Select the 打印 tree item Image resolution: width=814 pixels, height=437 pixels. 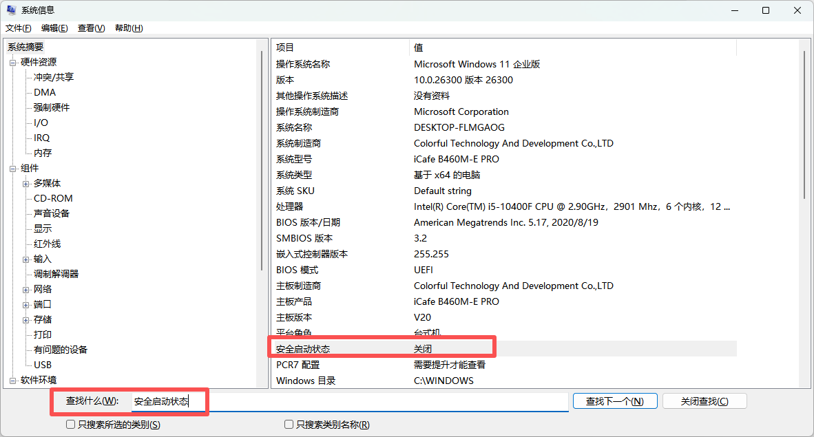pos(43,334)
